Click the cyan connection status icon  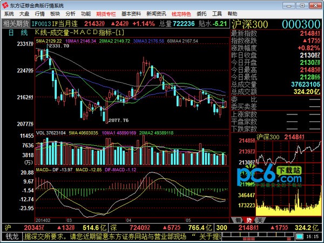(299, 236)
